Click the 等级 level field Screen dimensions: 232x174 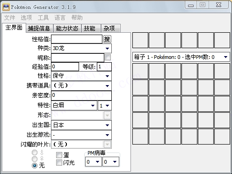pyautogui.click(x=104, y=67)
